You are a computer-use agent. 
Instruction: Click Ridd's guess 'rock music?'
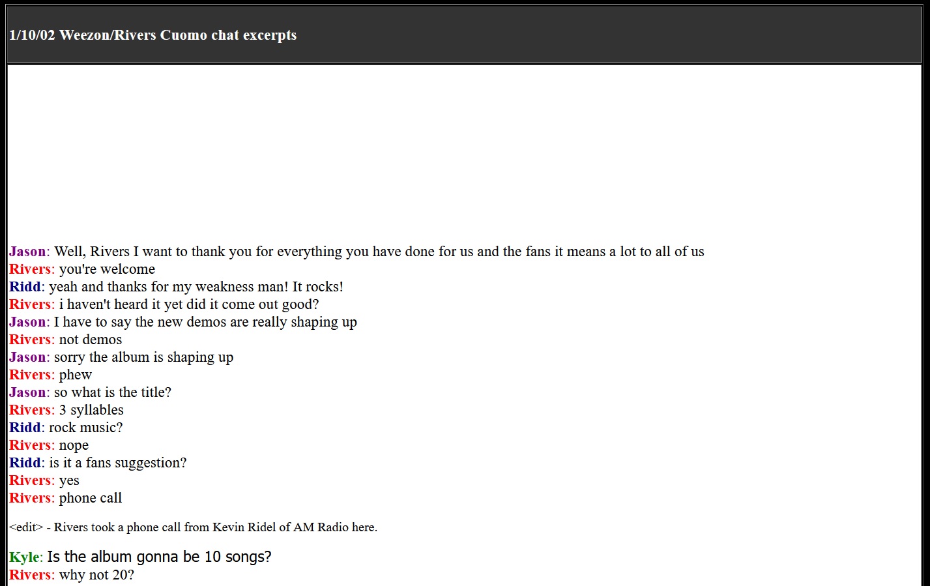pyautogui.click(x=85, y=428)
